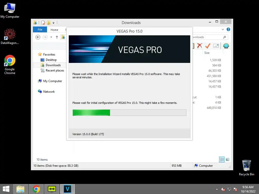Click the network tray icon
259x194 pixels.
pos(229,189)
